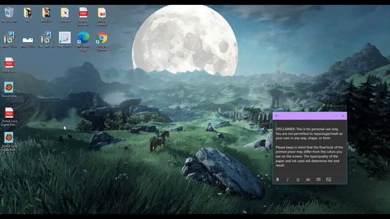The height and width of the screenshot is (219, 390).
Task: Select the Donut Love image file
Action: point(9,89)
